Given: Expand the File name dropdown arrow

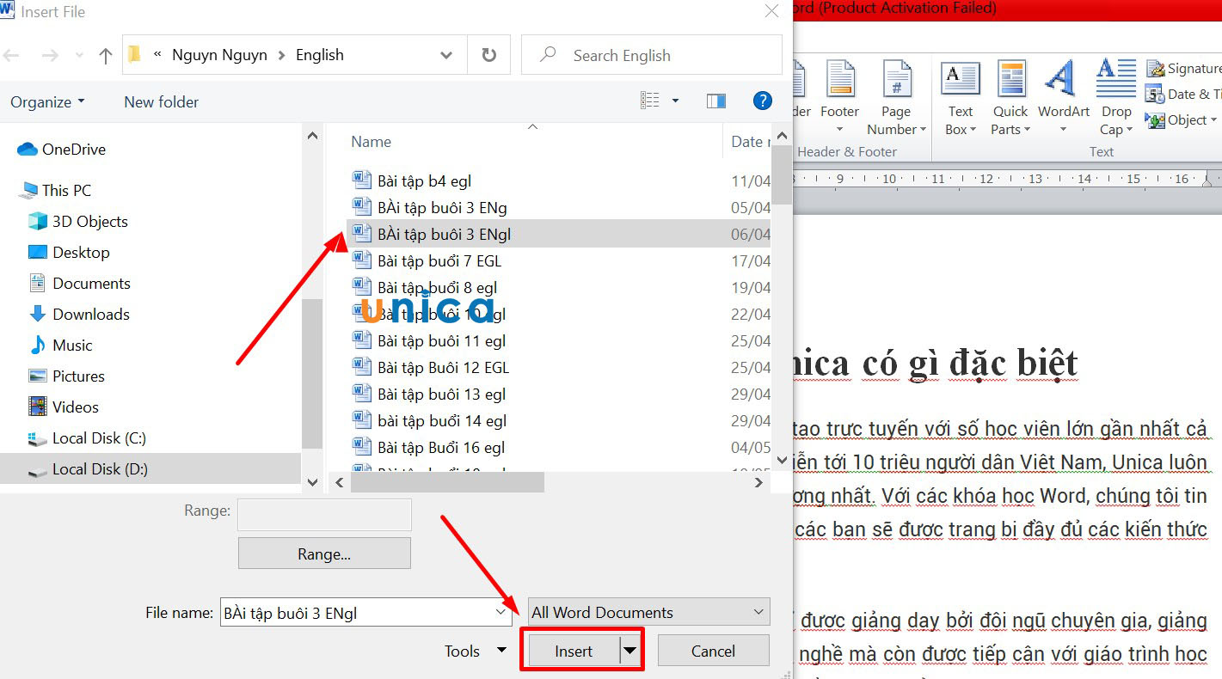Looking at the screenshot, I should pyautogui.click(x=501, y=613).
